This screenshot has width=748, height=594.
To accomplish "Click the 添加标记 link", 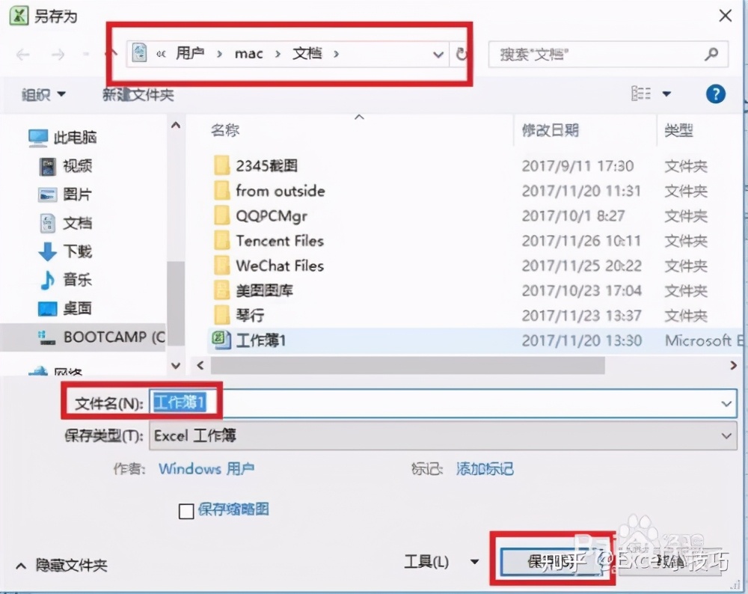I will (485, 469).
